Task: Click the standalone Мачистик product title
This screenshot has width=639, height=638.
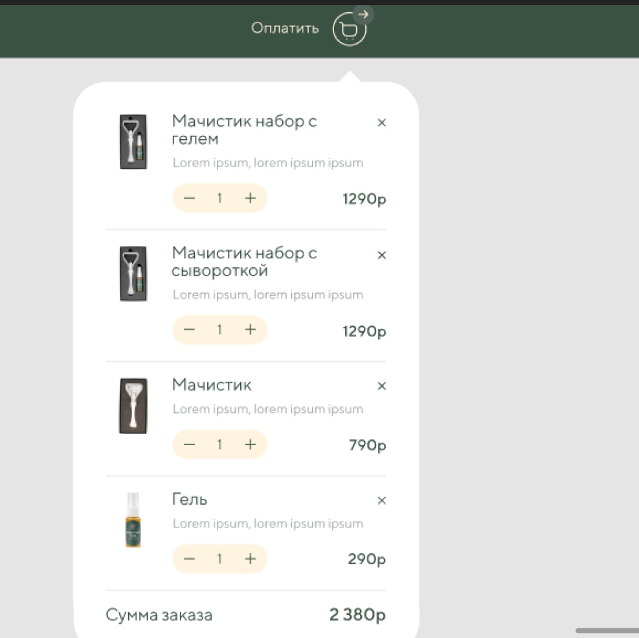Action: (x=212, y=384)
